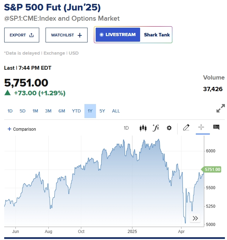The image size is (227, 240).
Task: Add to WATCHLIST
Action: pyautogui.click(x=67, y=35)
